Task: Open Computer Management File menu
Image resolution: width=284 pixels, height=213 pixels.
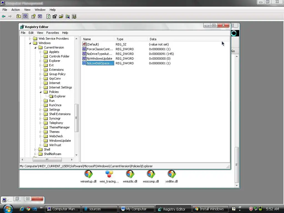Action: point(5,10)
